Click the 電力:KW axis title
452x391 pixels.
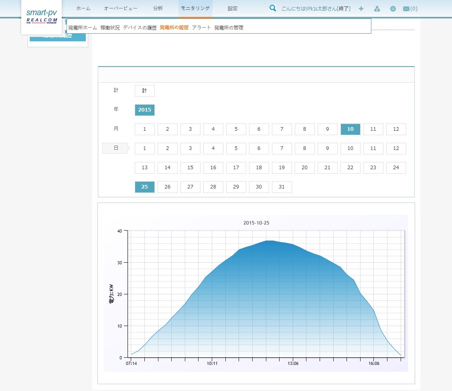tap(111, 294)
